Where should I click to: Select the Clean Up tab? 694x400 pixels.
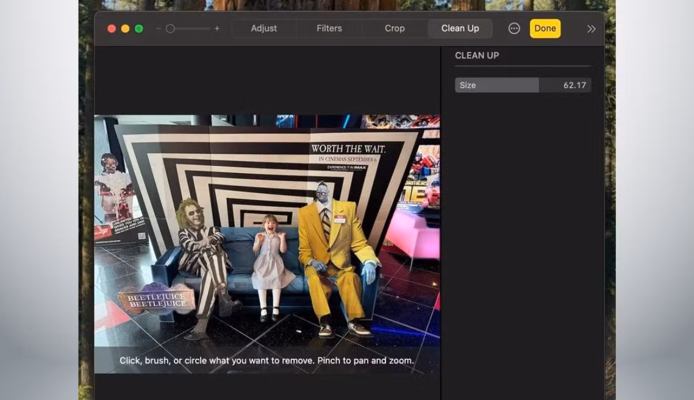[x=460, y=28]
